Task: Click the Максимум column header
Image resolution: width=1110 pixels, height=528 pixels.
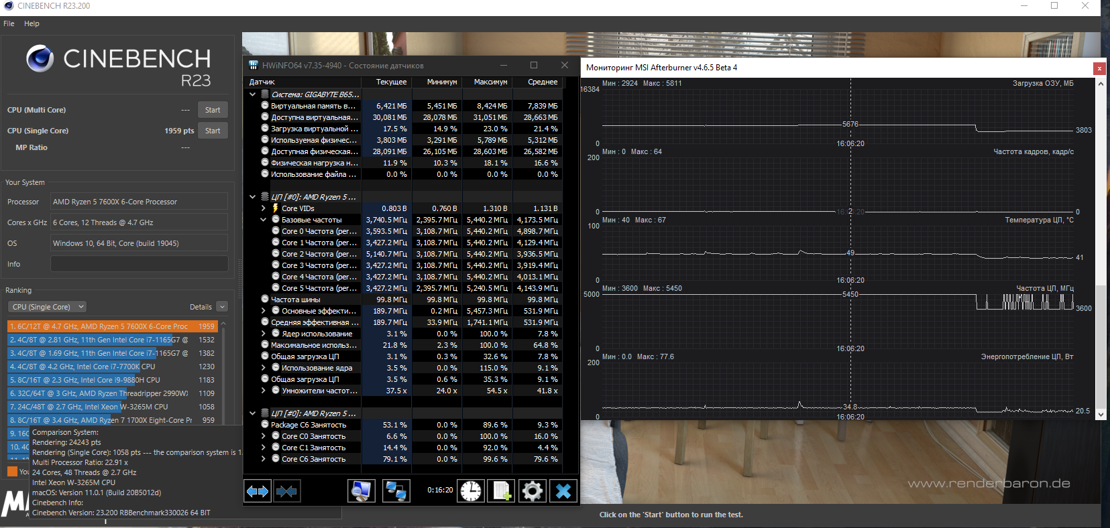Action: point(487,82)
